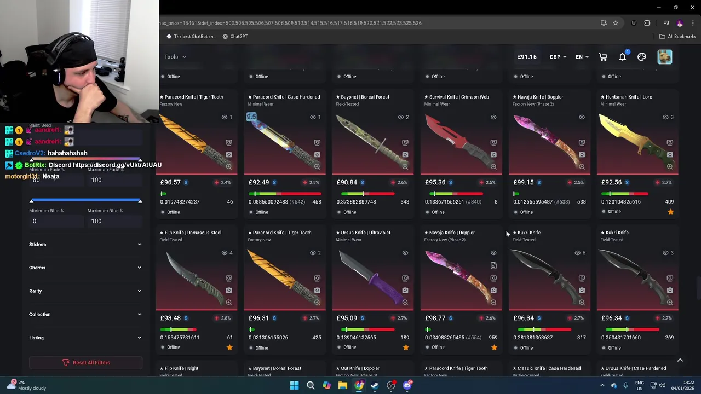This screenshot has width=701, height=394.
Task: Toggle favorite star on Flip Knife Damascus Steel listing
Action: click(x=229, y=347)
